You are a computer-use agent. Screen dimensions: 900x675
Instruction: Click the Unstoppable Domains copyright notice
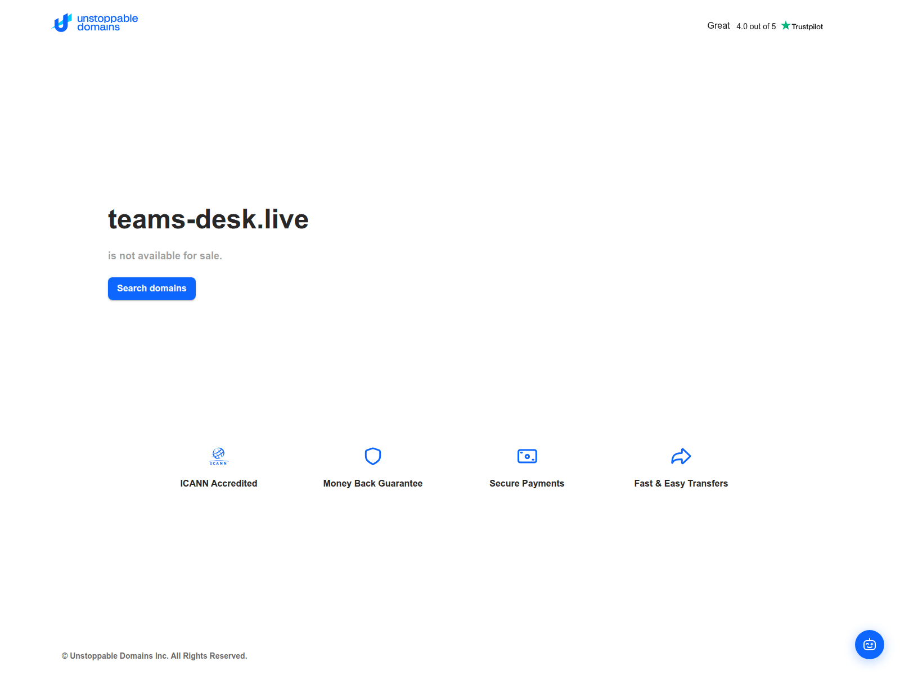154,656
